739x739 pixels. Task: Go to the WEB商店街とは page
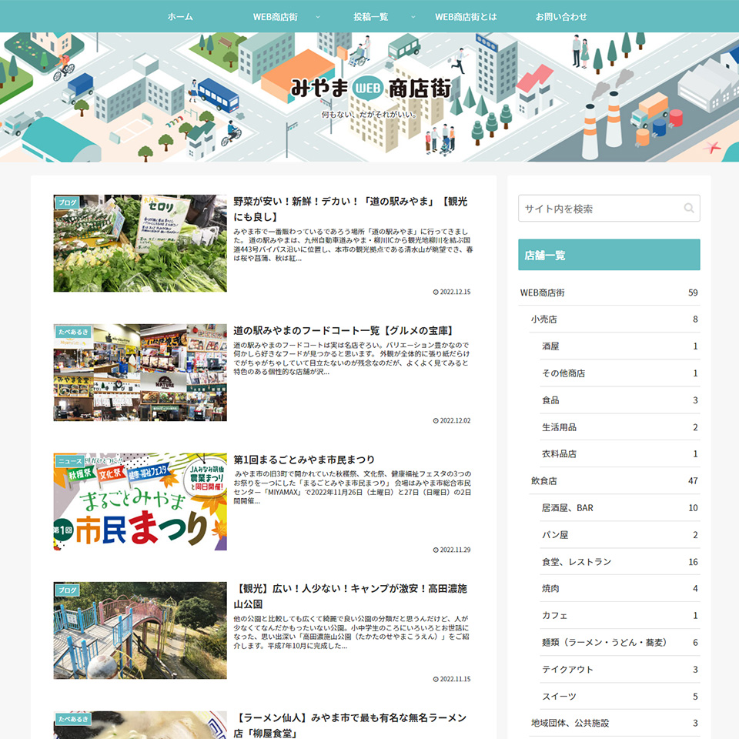pos(466,17)
